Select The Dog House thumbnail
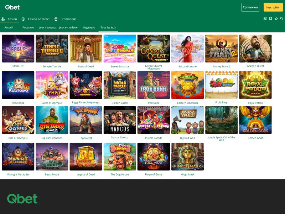 pyautogui.click(x=120, y=157)
